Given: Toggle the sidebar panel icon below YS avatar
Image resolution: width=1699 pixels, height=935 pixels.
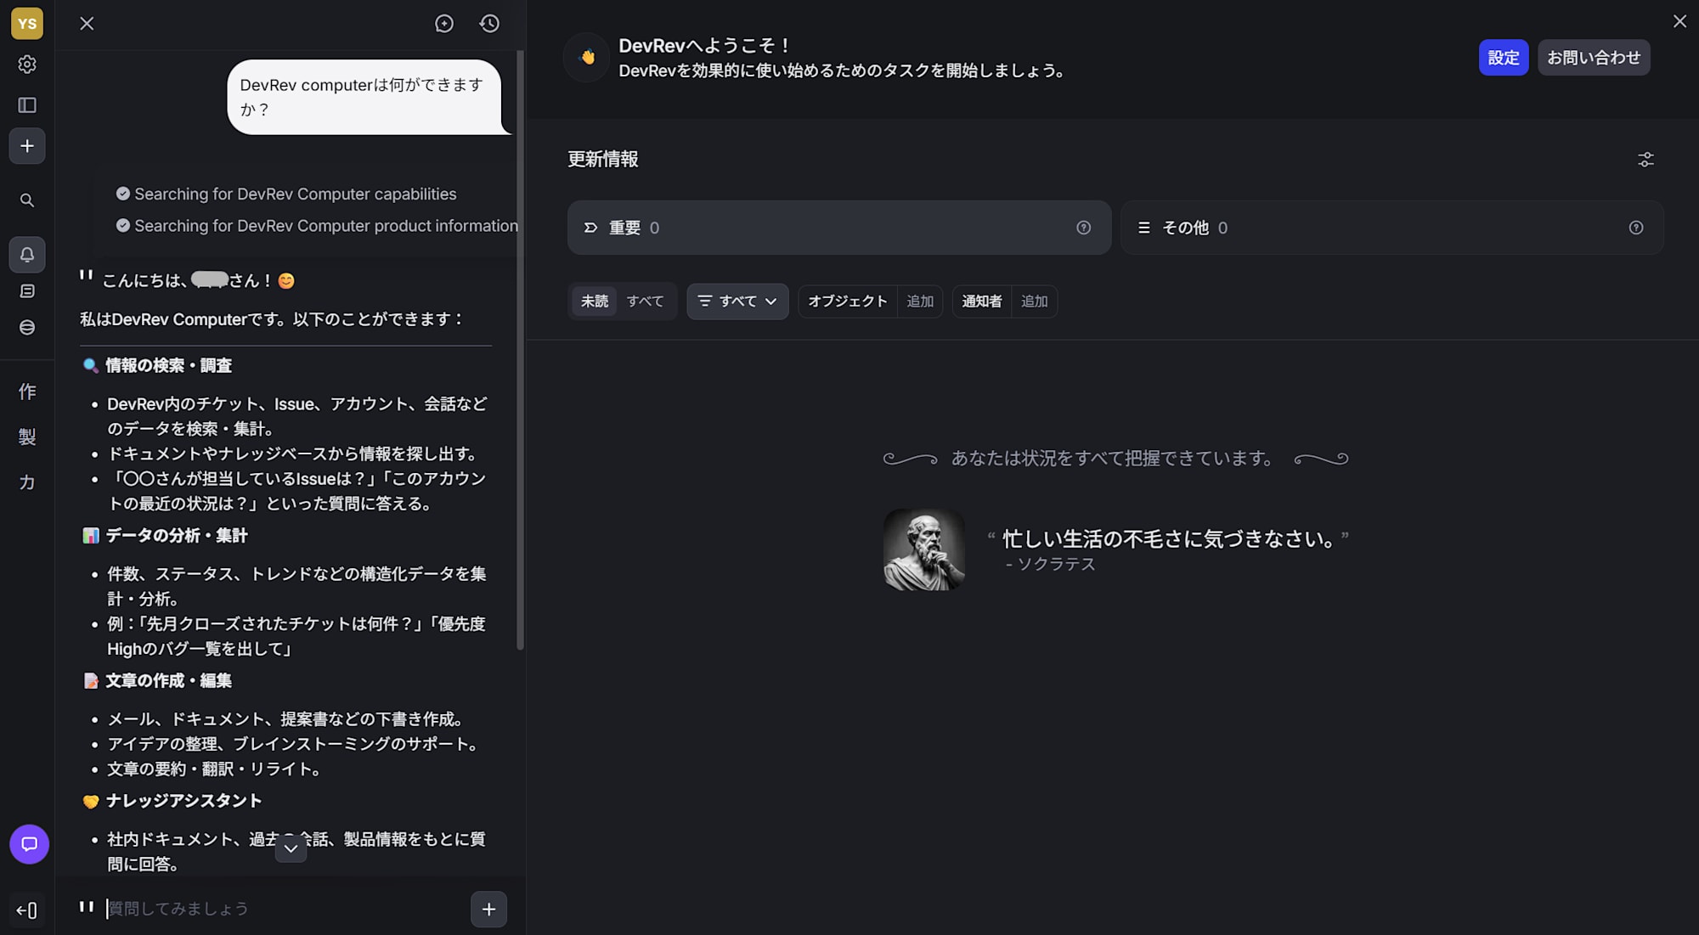Looking at the screenshot, I should tap(28, 105).
